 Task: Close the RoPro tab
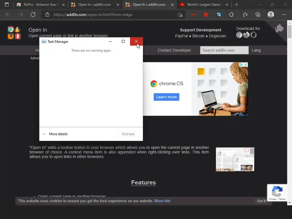point(64,5)
